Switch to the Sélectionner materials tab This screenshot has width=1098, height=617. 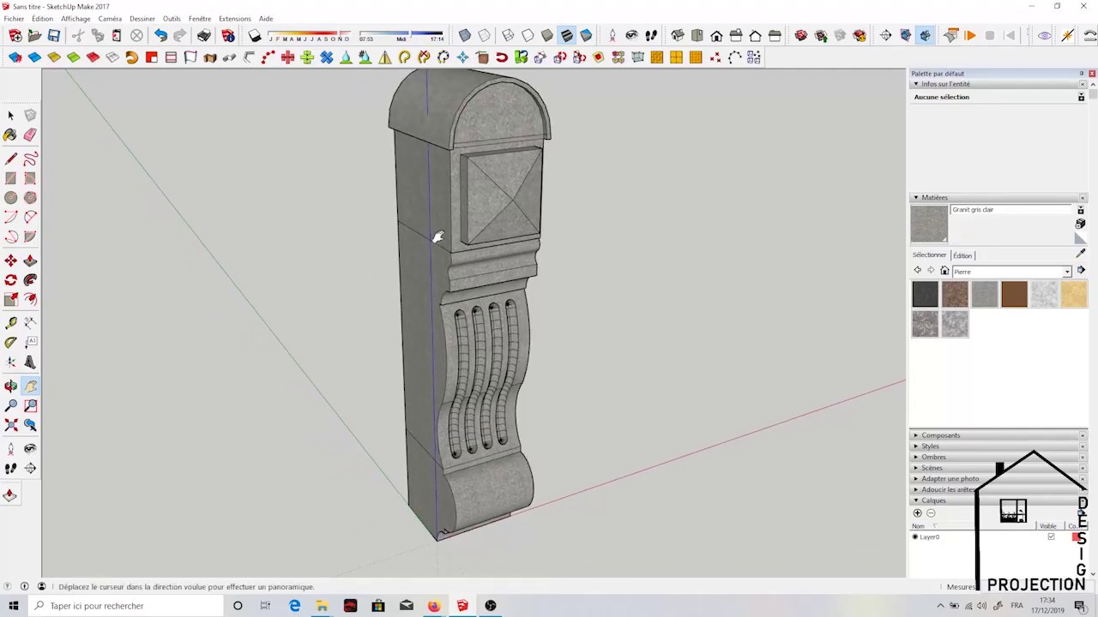coord(929,255)
